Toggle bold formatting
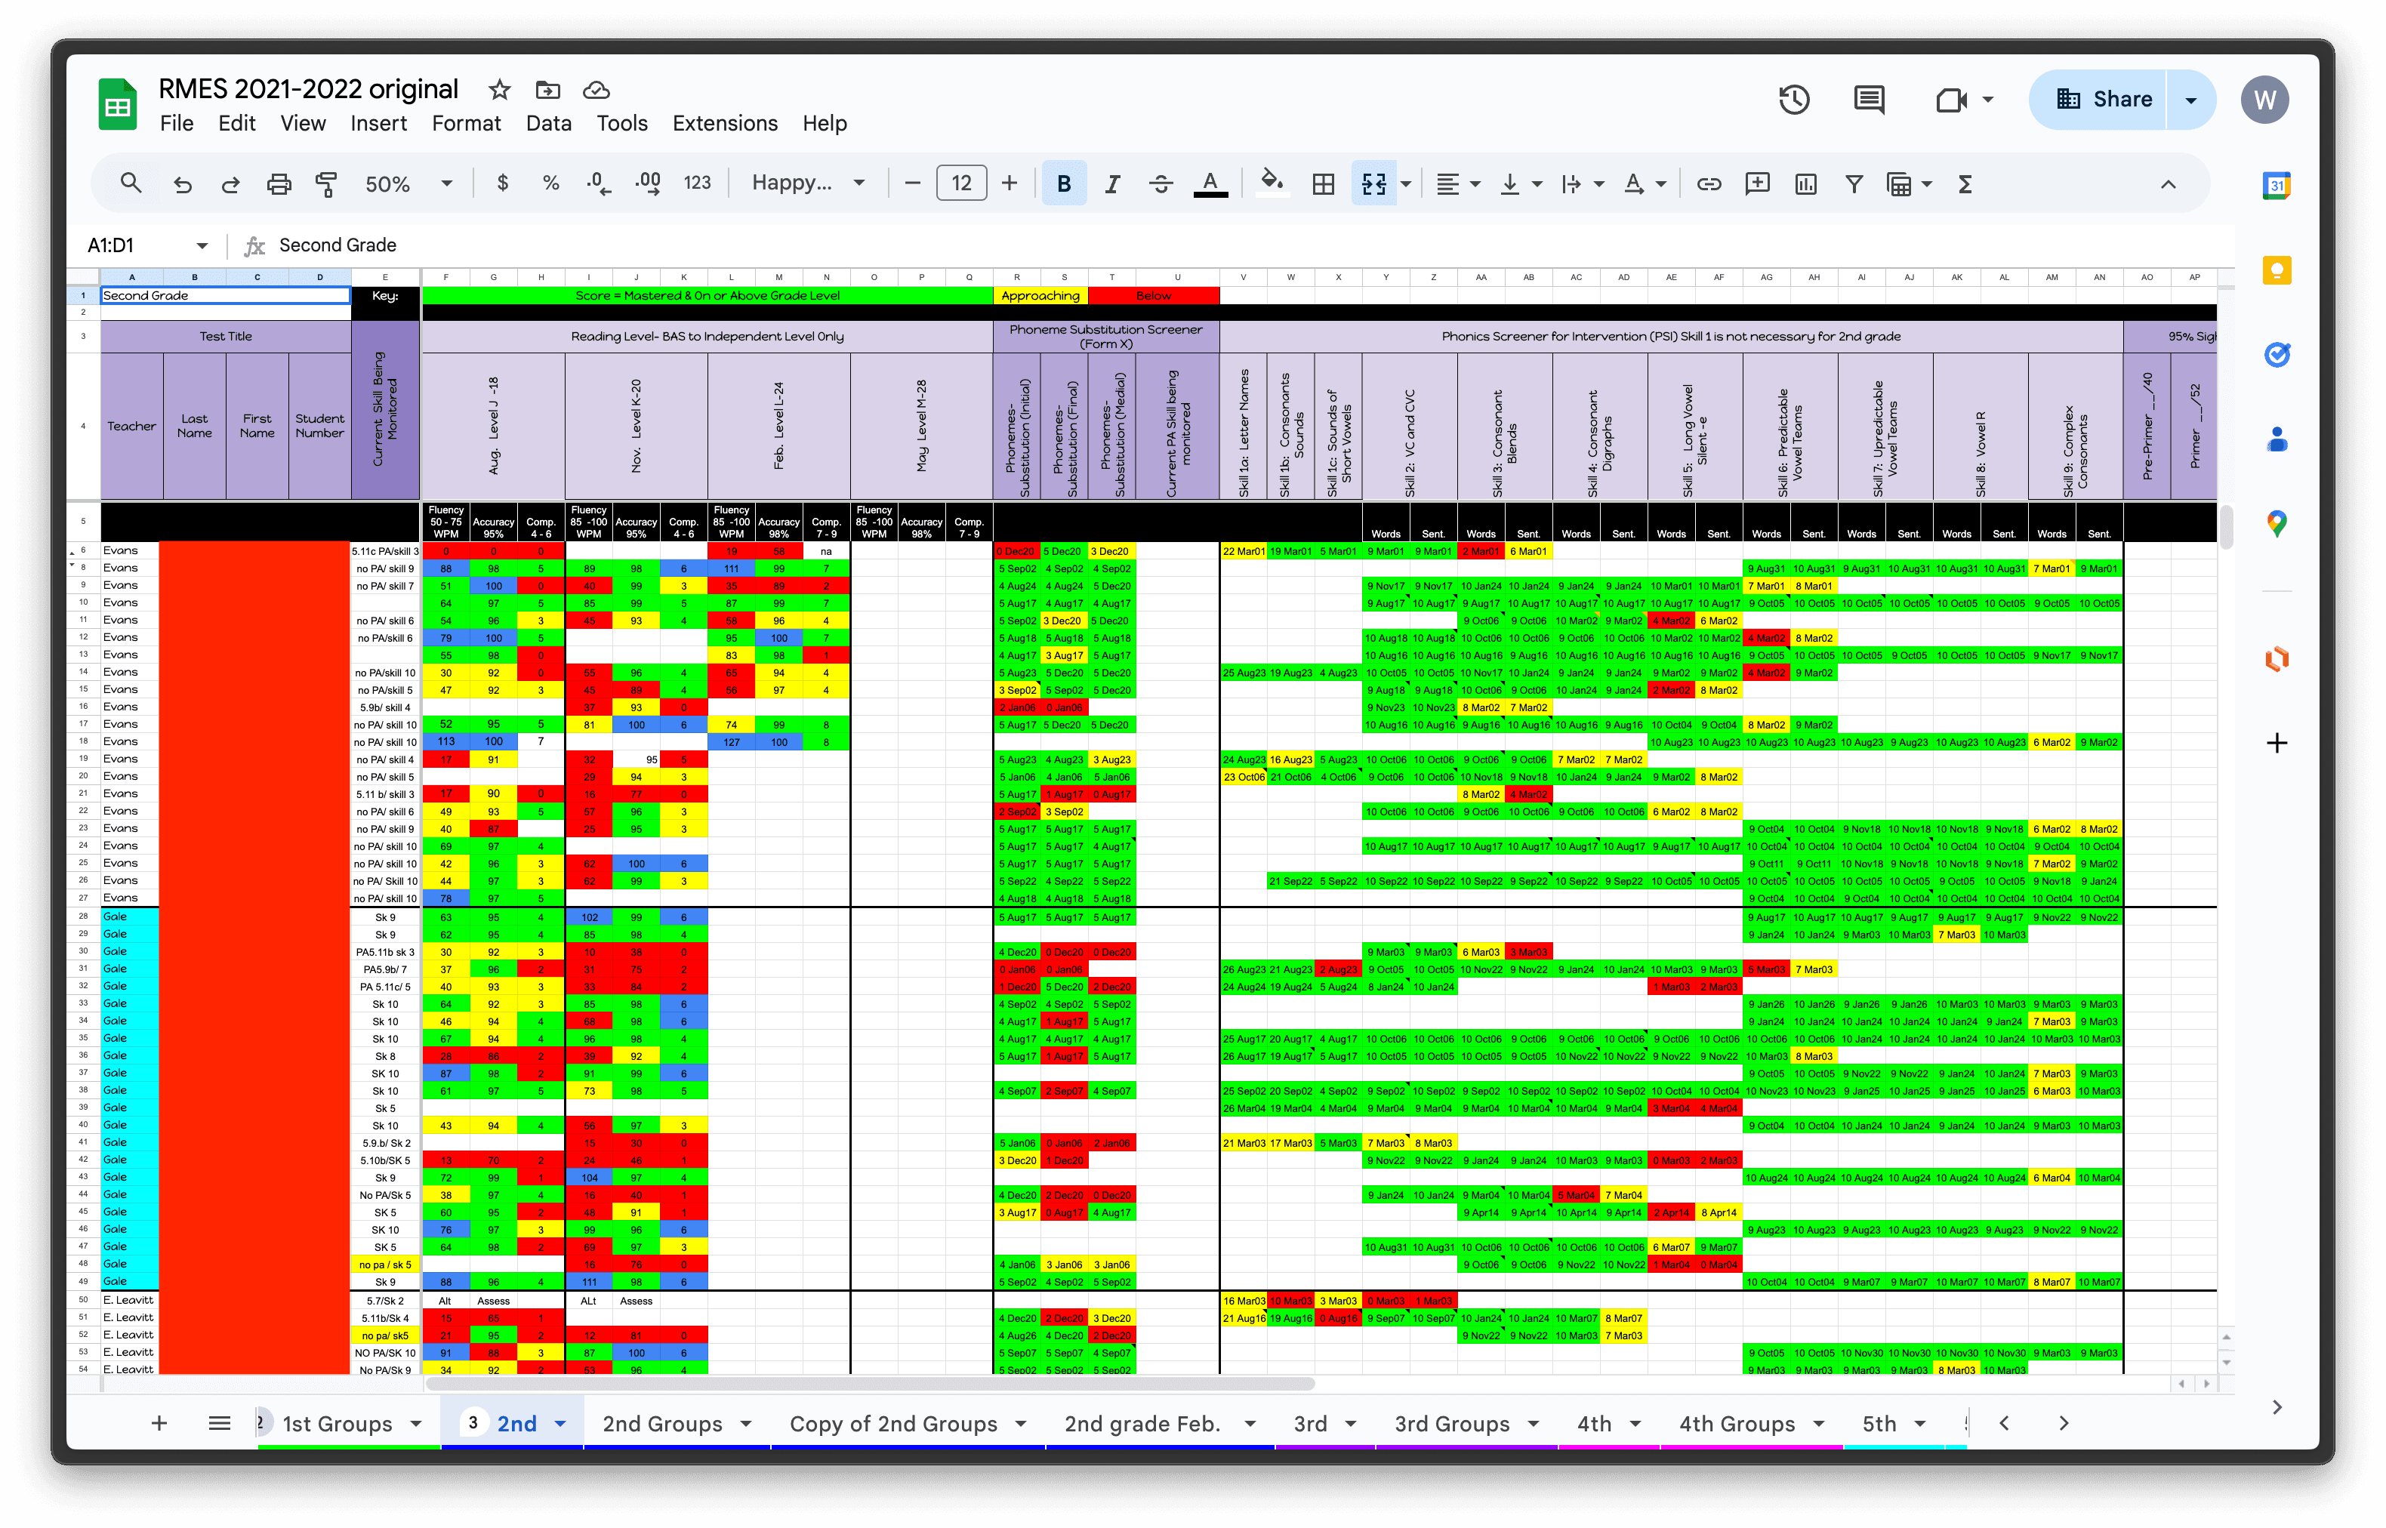The height and width of the screenshot is (1528, 2386). [x=1064, y=183]
